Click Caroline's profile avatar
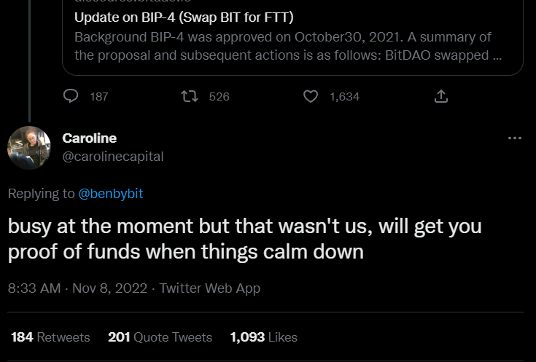Image resolution: width=536 pixels, height=362 pixels. (29, 147)
